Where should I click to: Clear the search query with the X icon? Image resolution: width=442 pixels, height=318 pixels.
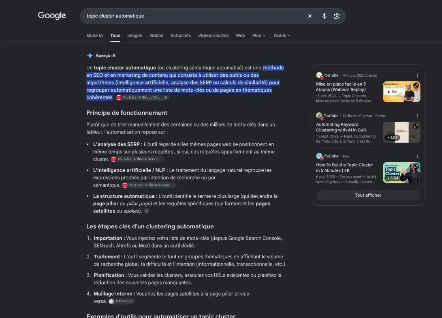pos(310,16)
